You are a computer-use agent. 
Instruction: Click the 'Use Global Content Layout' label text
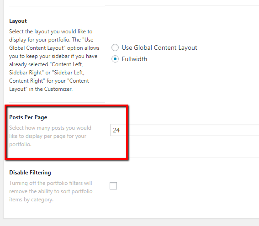159,47
